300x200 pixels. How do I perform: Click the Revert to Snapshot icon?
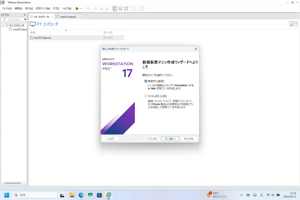[x=101, y=8]
